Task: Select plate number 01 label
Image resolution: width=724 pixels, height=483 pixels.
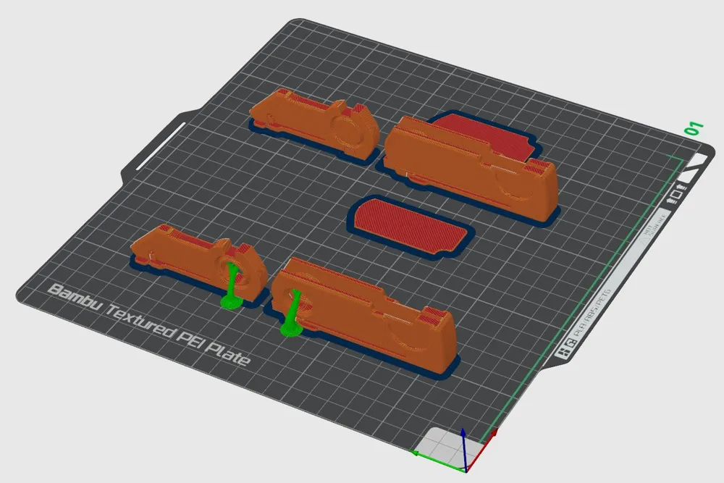Action: (693, 129)
